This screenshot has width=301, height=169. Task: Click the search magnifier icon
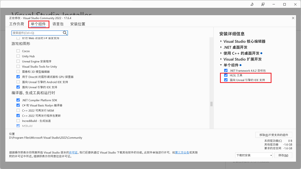coord(65,33)
